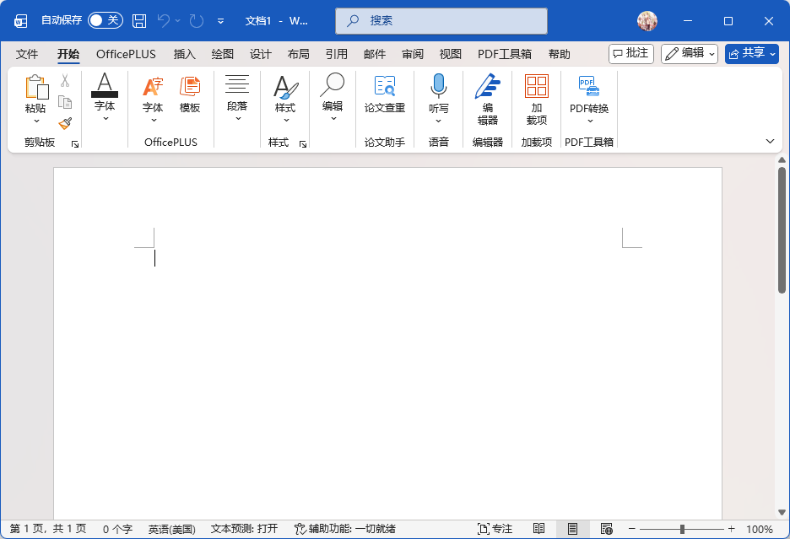Click 文本预测: 打开 in status bar

245,529
